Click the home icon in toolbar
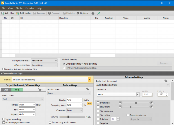Screen dimensions: 174x125 click(93, 13)
